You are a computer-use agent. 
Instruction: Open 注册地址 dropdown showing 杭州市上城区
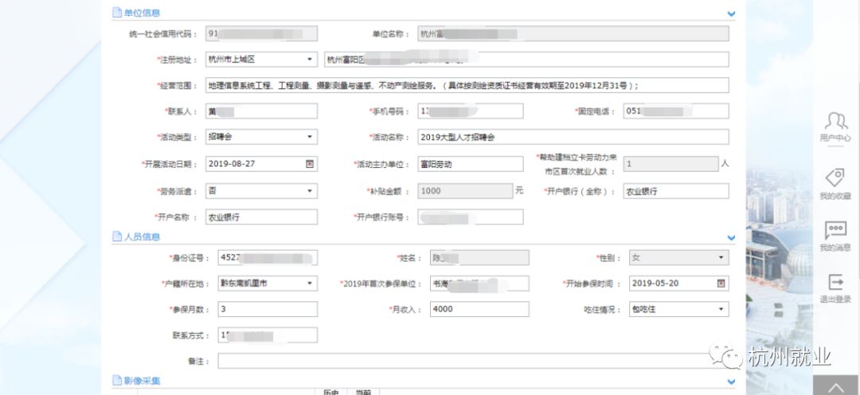261,59
